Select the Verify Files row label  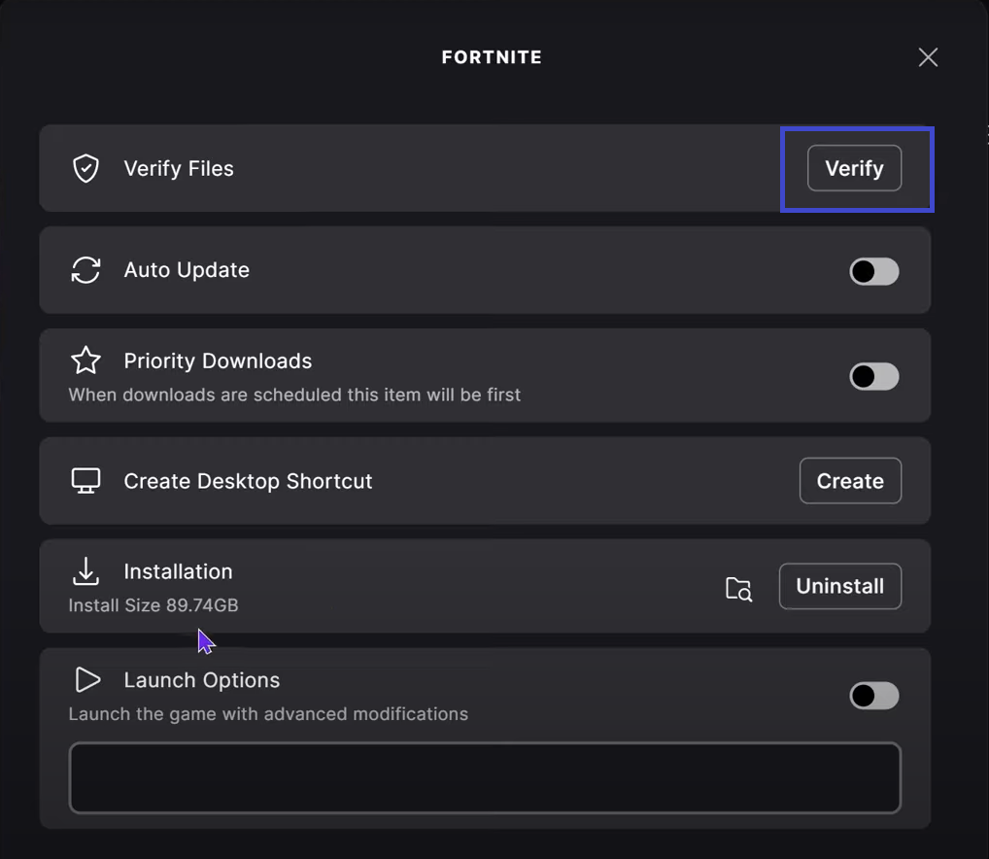[179, 168]
